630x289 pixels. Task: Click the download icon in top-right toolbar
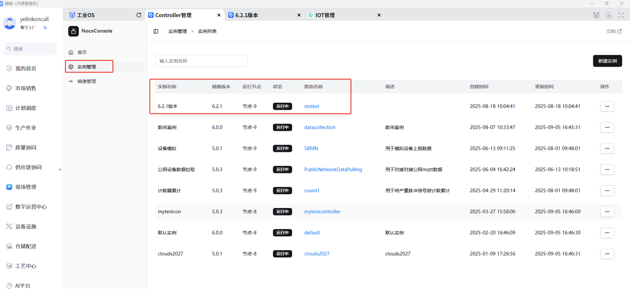pyautogui.click(x=609, y=15)
